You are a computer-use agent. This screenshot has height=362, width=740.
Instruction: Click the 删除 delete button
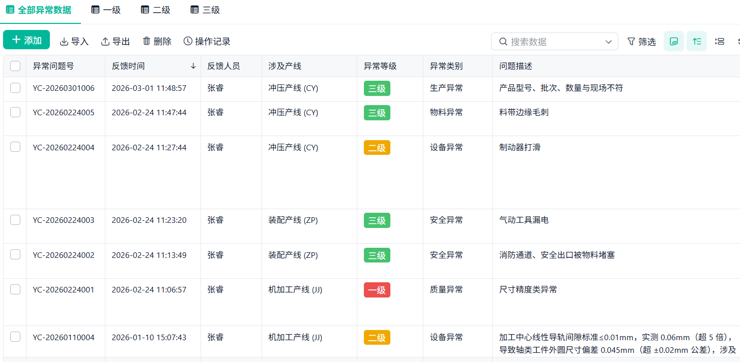(x=157, y=42)
